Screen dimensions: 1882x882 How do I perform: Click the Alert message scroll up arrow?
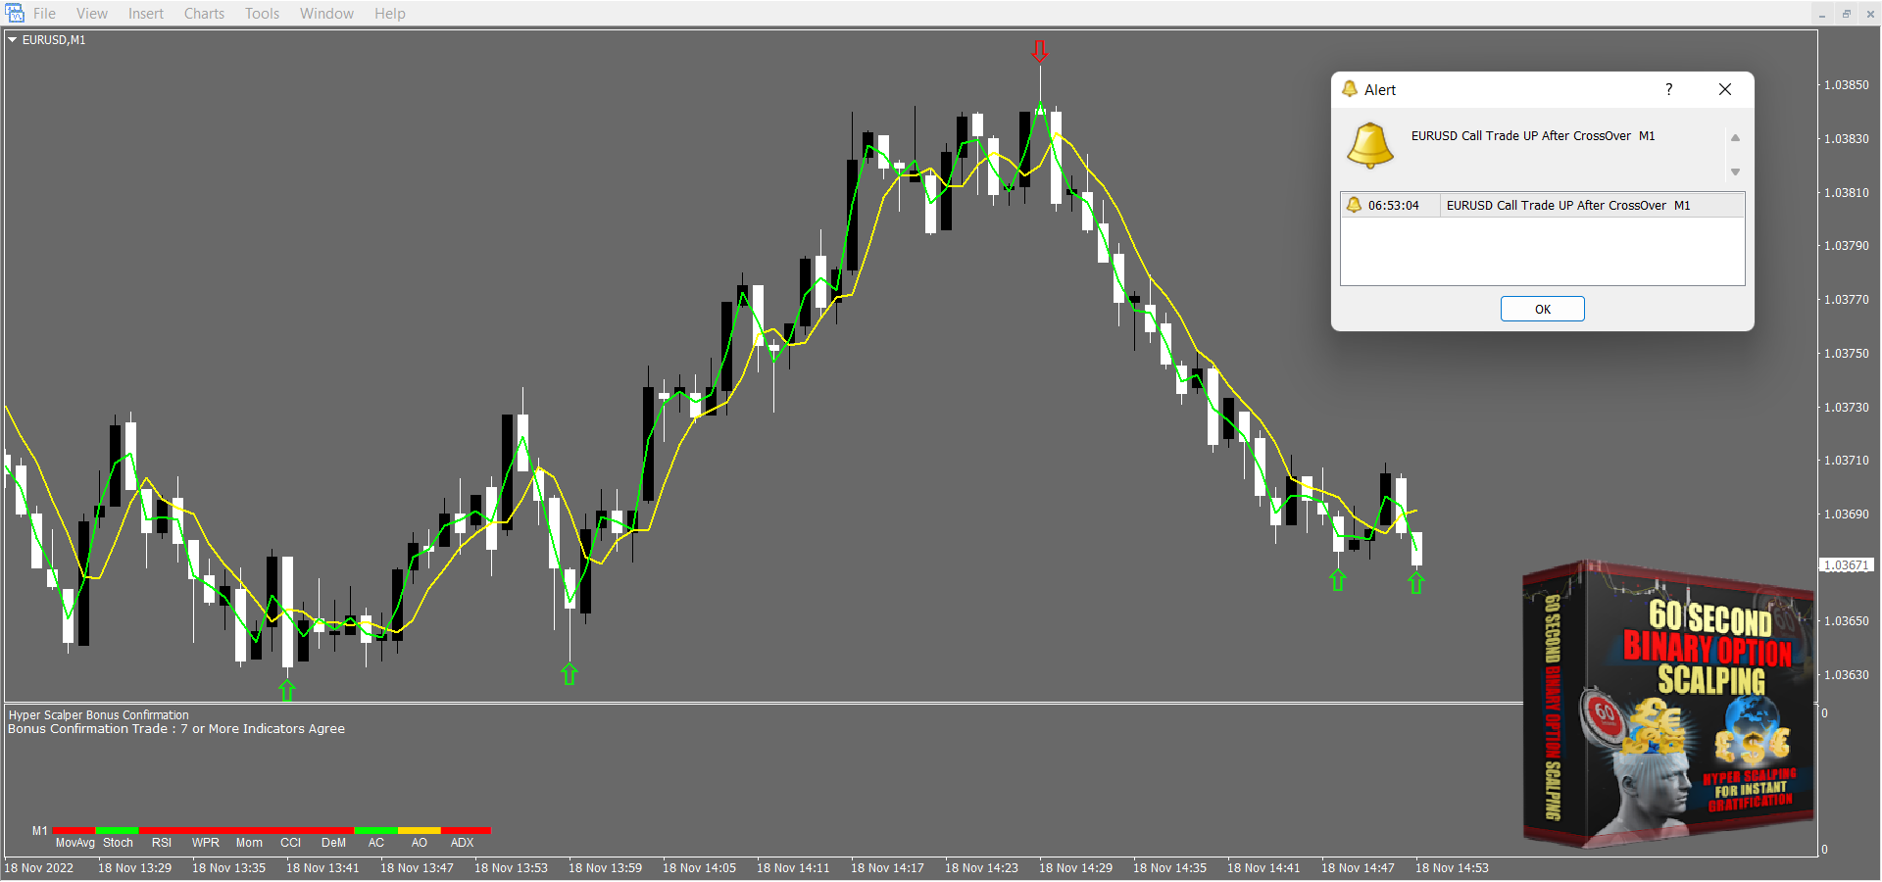(x=1735, y=138)
